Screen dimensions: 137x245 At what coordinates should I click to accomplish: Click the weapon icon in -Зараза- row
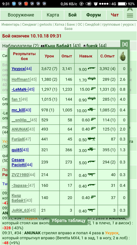coord(92,185)
